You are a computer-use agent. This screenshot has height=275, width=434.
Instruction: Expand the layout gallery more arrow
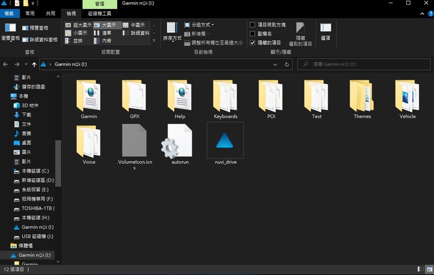[154, 41]
